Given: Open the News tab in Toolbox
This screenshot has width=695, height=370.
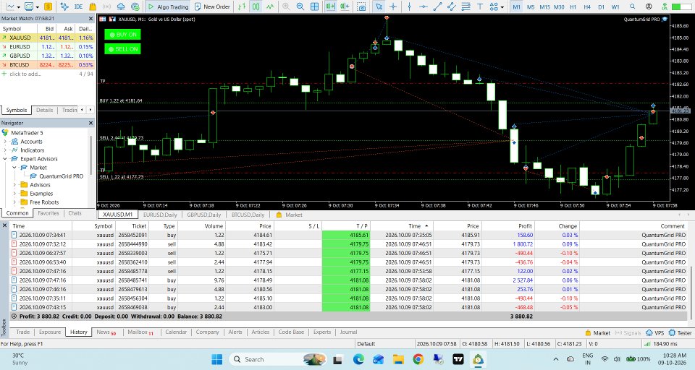Looking at the screenshot, I should point(106,332).
